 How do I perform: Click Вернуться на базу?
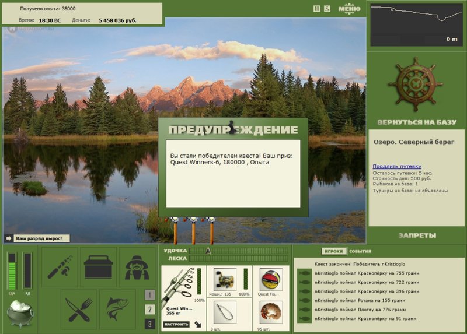click(417, 122)
